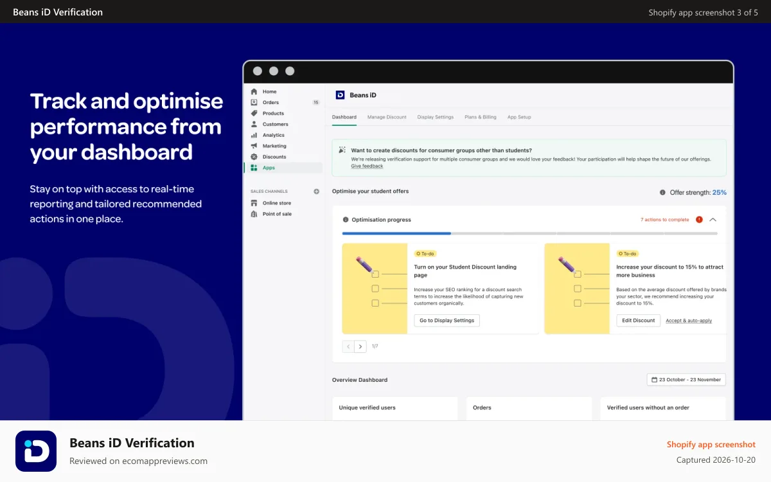Viewport: 771px width, 482px height.
Task: Click the calendar icon in date range button
Action: point(654,380)
